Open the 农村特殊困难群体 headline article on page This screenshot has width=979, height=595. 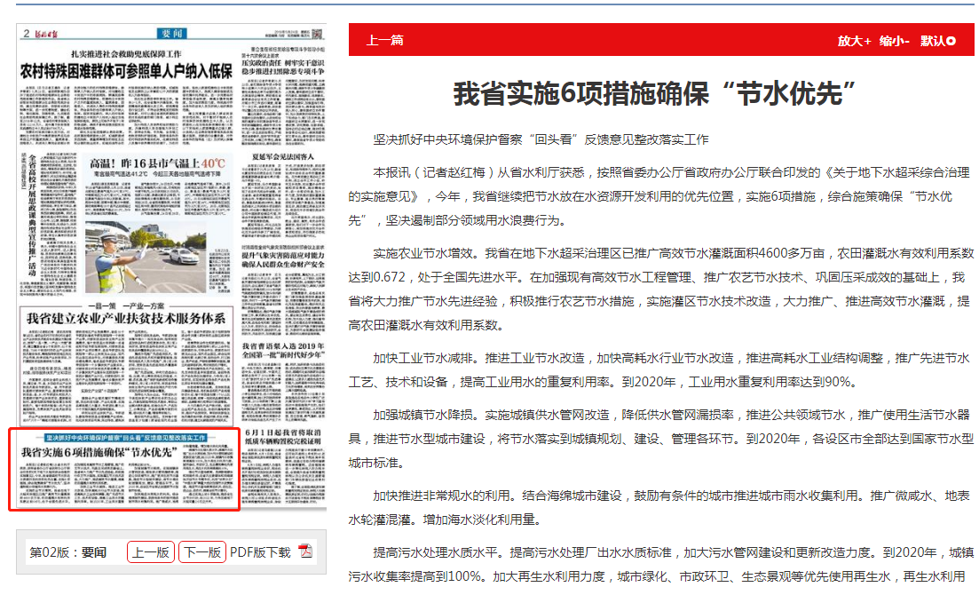(x=127, y=72)
